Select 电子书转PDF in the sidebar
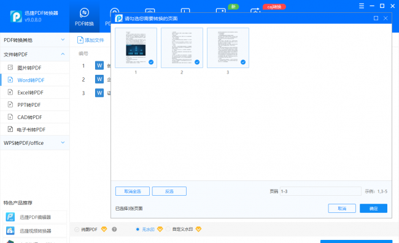The image size is (399, 243). [x=35, y=129]
